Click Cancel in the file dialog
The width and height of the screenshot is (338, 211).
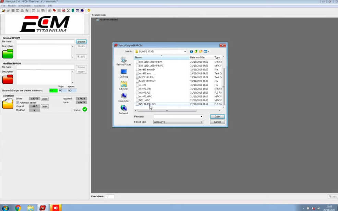point(217,122)
